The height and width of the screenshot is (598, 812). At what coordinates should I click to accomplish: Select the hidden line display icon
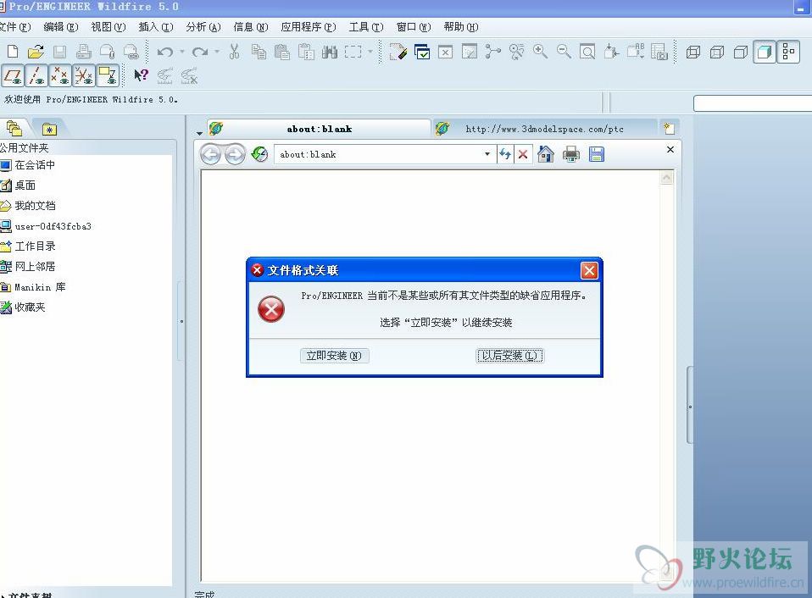coord(717,52)
